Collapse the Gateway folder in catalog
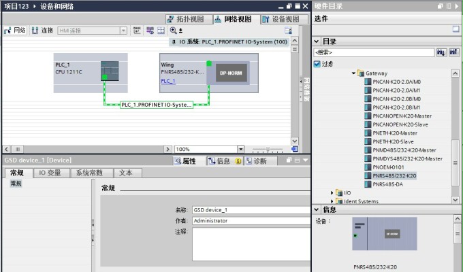463x272 pixels. tap(354, 73)
